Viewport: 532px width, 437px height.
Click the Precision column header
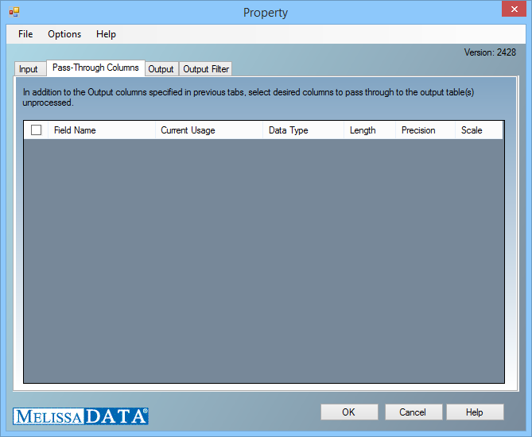point(425,130)
